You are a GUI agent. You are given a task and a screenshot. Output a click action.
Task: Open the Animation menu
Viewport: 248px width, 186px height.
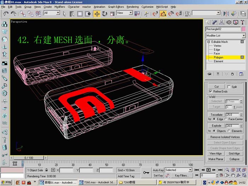(99, 7)
